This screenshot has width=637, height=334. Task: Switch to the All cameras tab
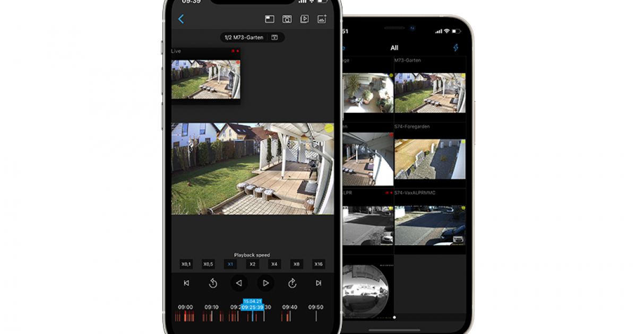pyautogui.click(x=394, y=48)
